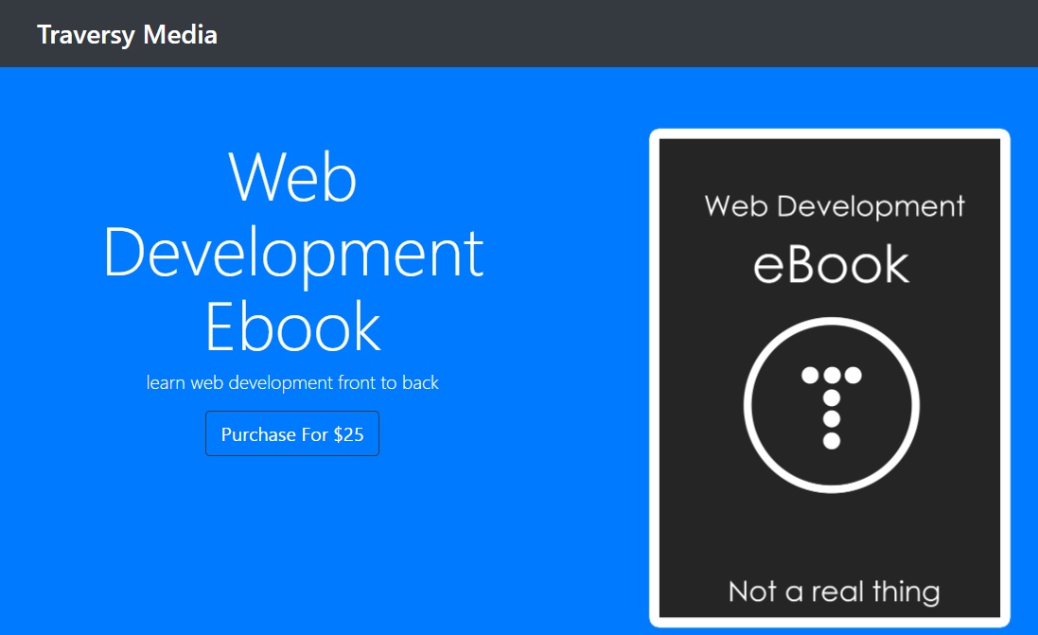
Task: Click the 'learn web development front to back' tagline
Action: [292, 382]
